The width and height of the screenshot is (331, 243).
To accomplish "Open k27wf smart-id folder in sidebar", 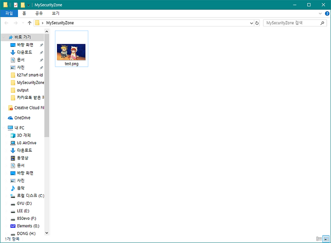I will tap(30, 75).
